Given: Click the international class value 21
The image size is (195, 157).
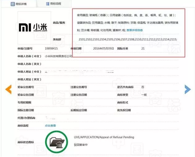Looking at the screenshot, I should click(x=143, y=49).
